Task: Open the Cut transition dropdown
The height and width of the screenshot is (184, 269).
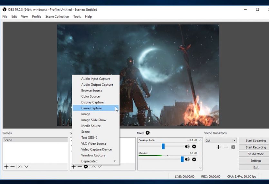Action: coord(221,140)
